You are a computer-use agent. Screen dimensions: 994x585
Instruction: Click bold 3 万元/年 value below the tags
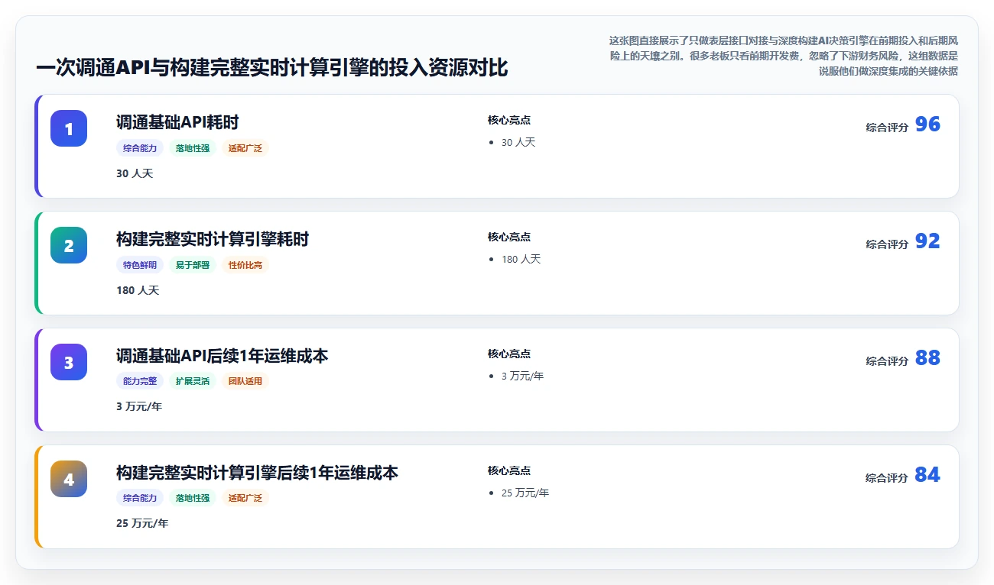coord(139,406)
